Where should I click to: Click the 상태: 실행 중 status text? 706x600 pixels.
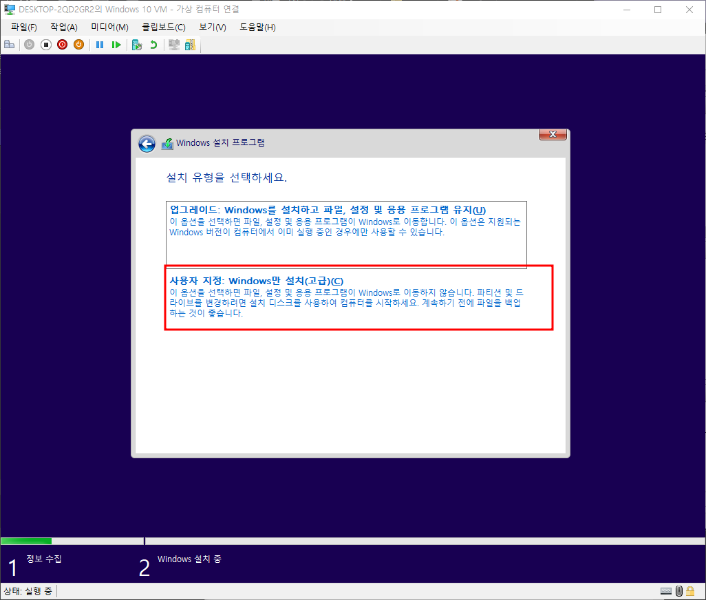(x=28, y=591)
